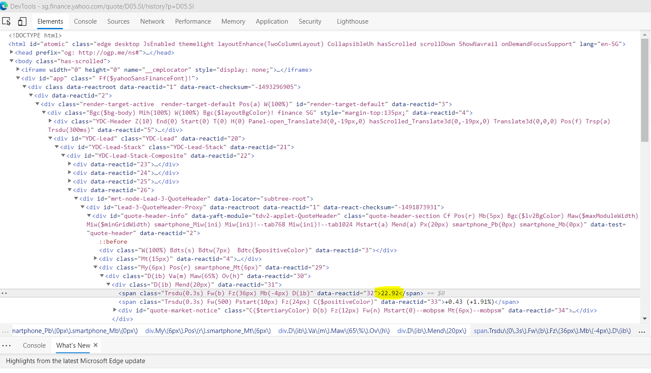Collapse the YDC-Lead div node

50,138
